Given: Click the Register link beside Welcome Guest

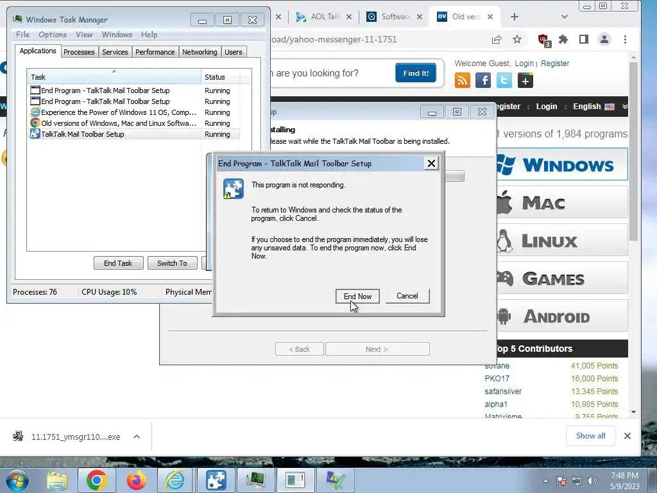Looking at the screenshot, I should 555,64.
